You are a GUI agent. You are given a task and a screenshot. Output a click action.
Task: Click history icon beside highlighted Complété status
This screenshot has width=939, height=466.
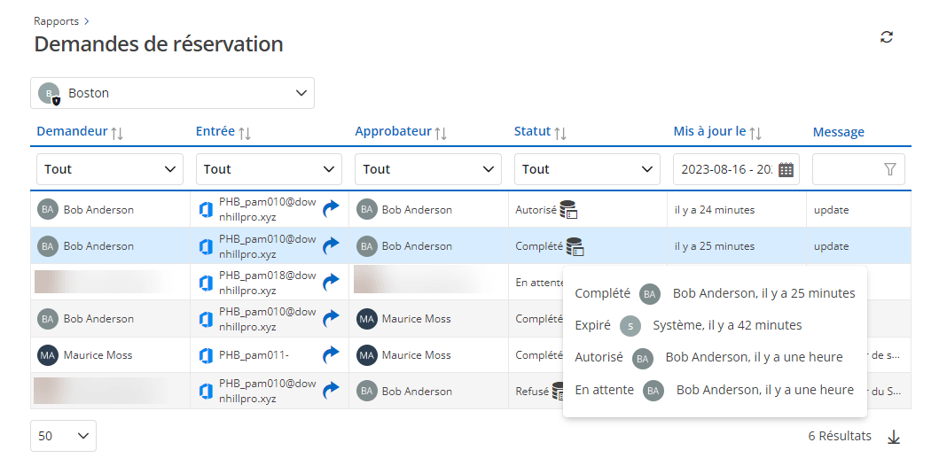point(575,246)
